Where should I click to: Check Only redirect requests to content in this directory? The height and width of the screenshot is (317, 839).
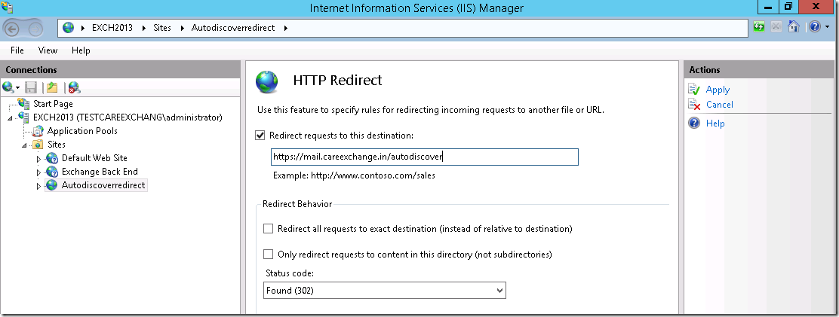[x=268, y=255]
